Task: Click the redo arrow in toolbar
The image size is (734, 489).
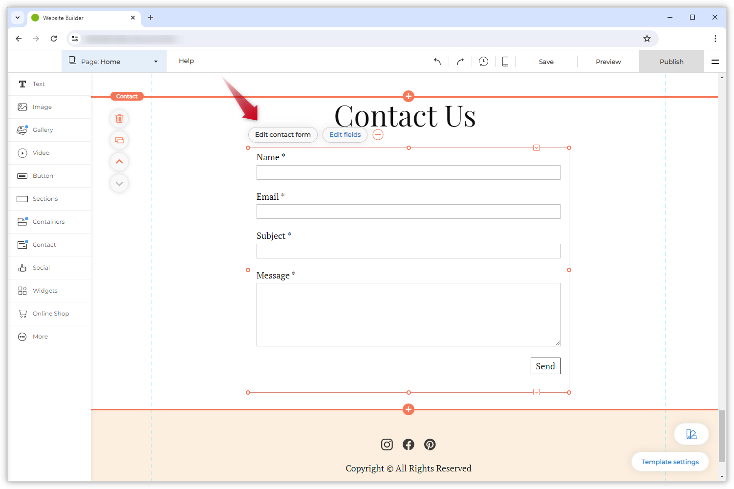Action: click(x=460, y=62)
